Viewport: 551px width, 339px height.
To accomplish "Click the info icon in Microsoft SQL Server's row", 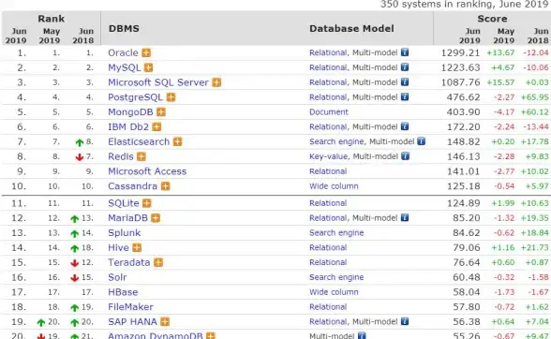I will click(405, 81).
